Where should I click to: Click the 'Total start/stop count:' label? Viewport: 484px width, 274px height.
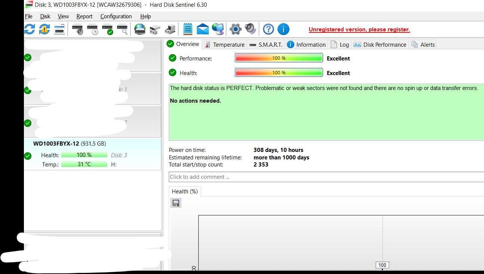(x=196, y=165)
